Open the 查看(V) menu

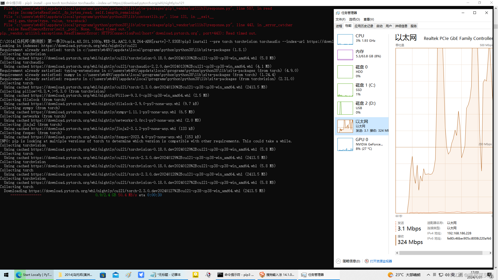point(369,19)
